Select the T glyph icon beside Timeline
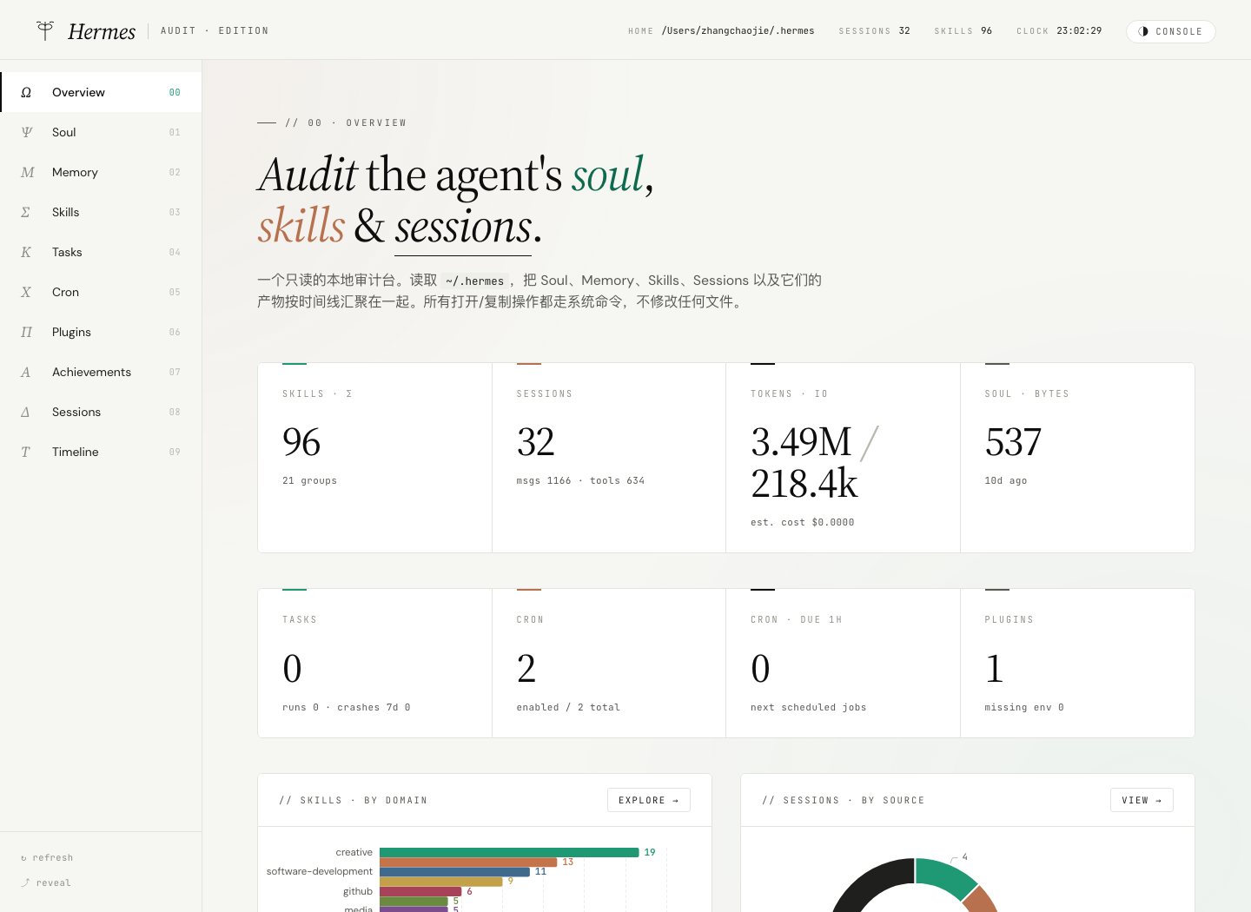The image size is (1251, 912). [26, 452]
